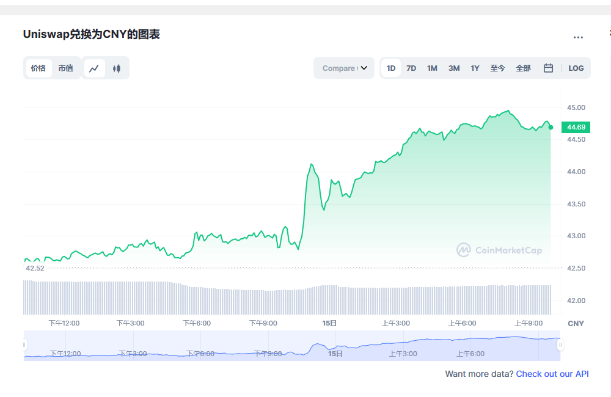Click the Want more data? text
Screen dimensions: 611x397
tap(479, 374)
